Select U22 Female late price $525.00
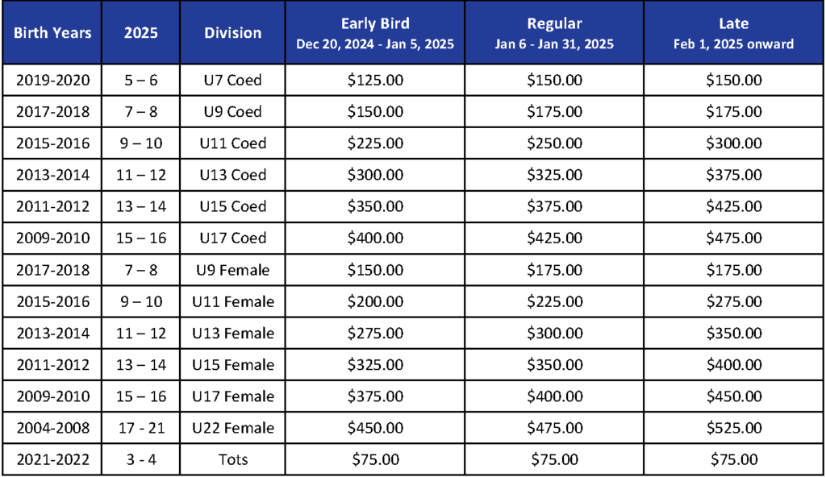This screenshot has width=826, height=477. [733, 428]
